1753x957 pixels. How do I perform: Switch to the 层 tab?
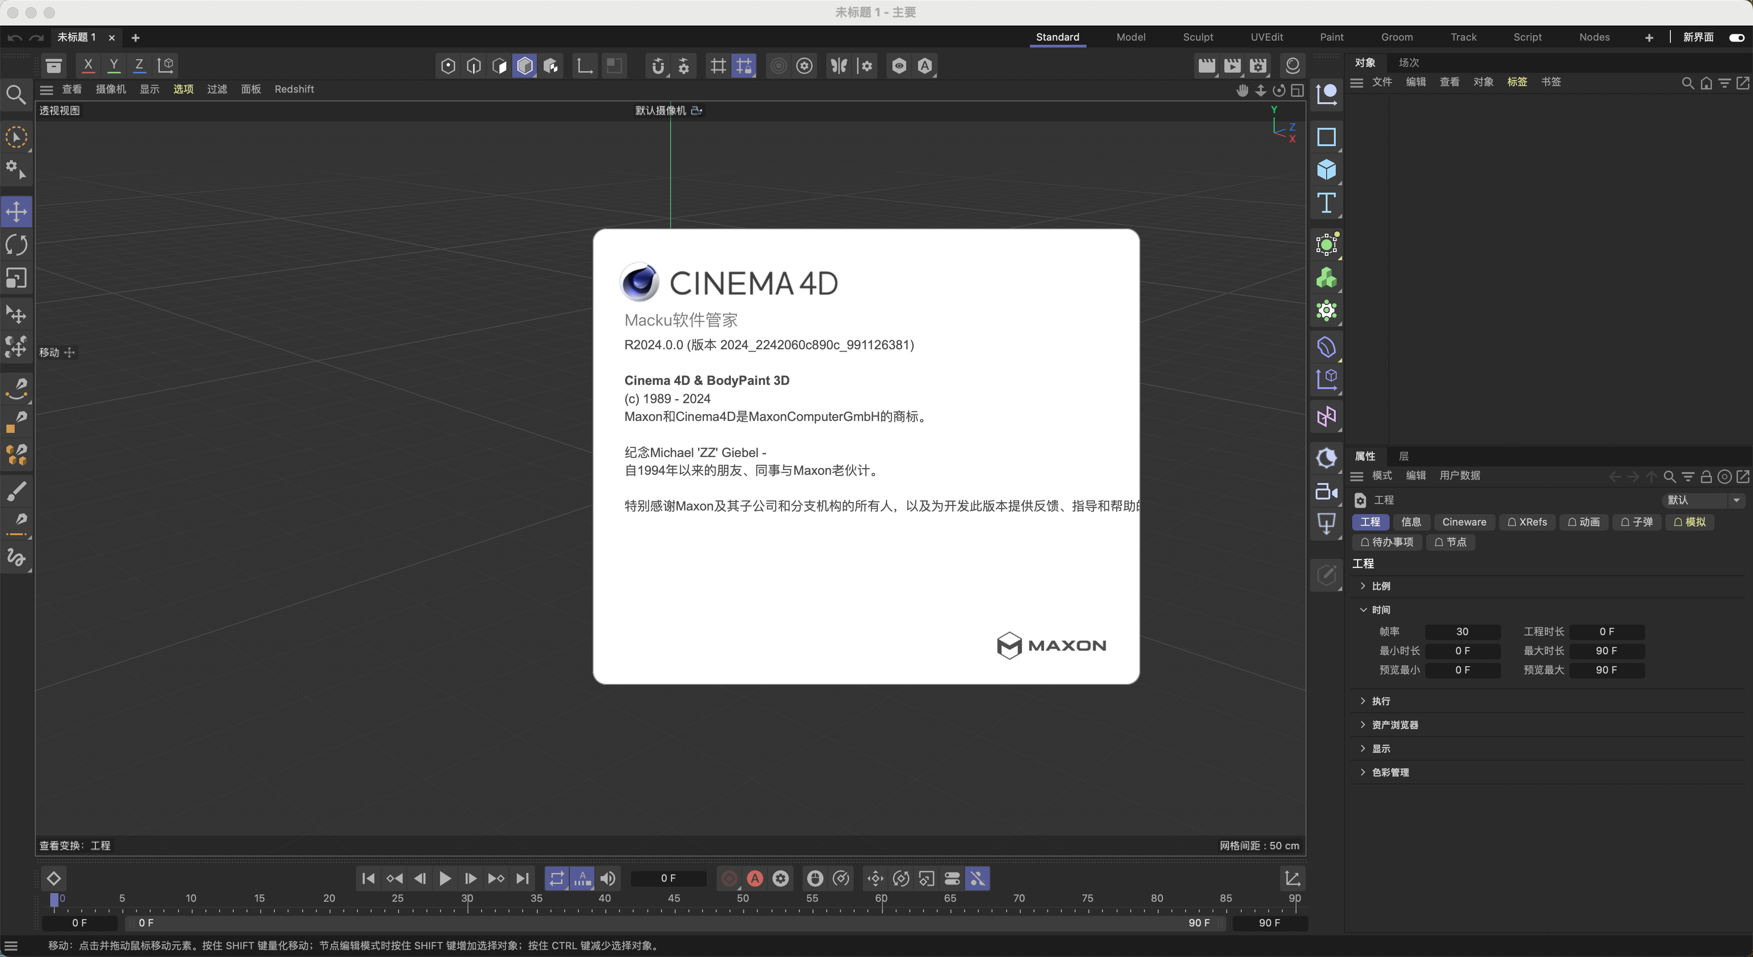click(x=1403, y=456)
